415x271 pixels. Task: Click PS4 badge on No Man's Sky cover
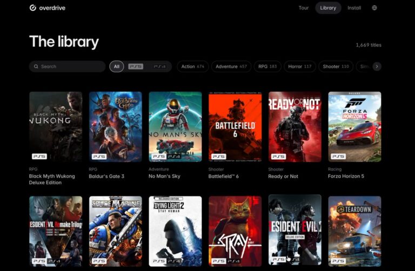coord(174,157)
